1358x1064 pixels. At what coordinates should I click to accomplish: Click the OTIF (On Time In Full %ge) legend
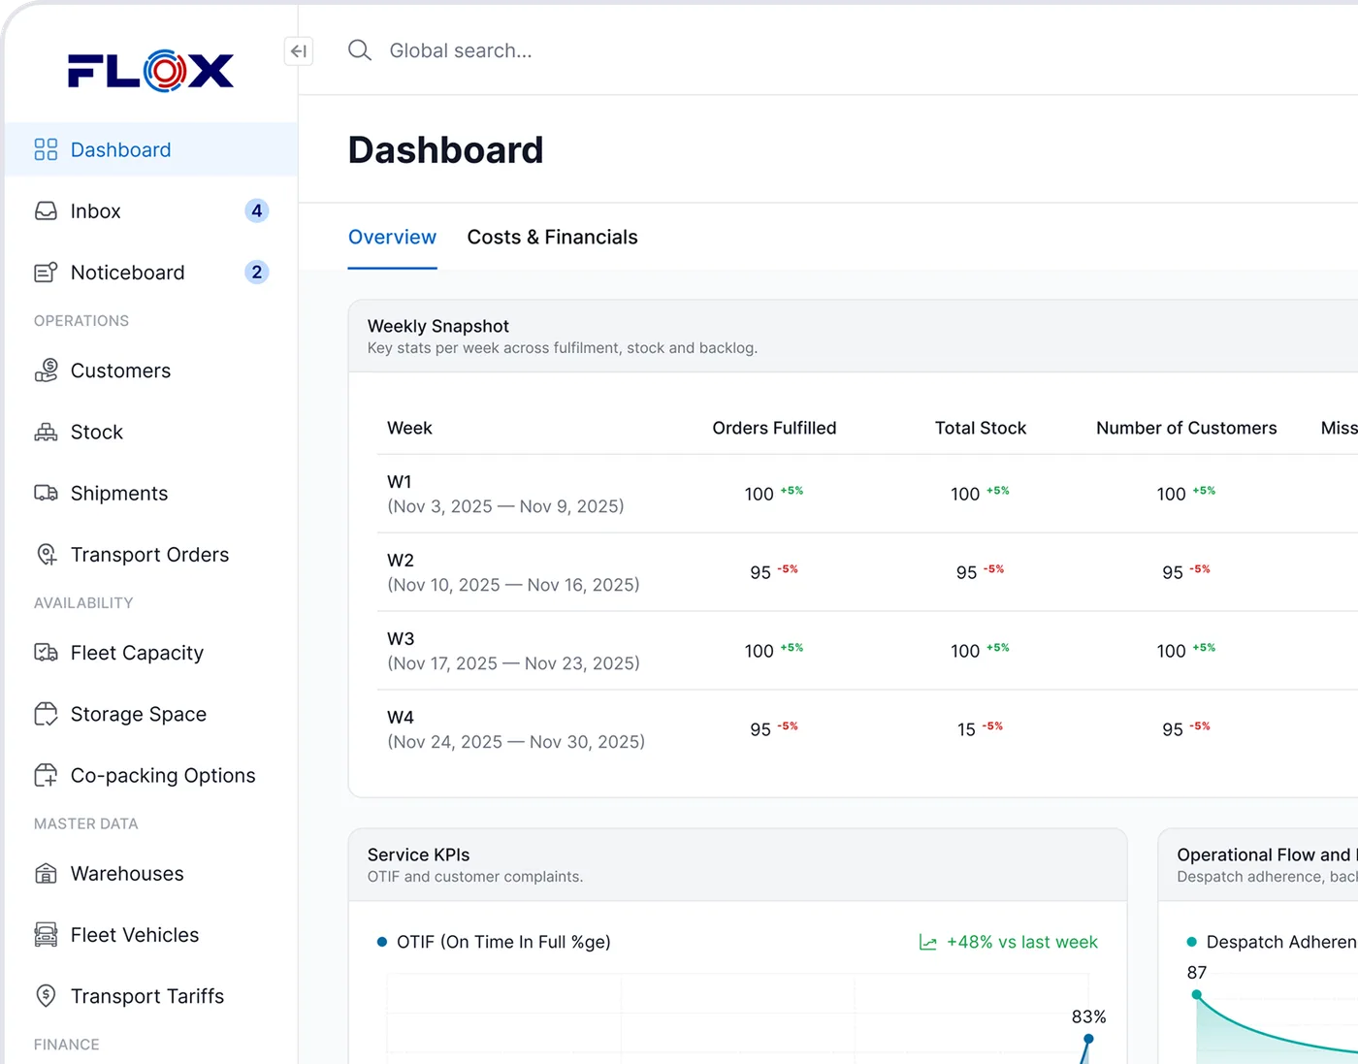point(494,942)
